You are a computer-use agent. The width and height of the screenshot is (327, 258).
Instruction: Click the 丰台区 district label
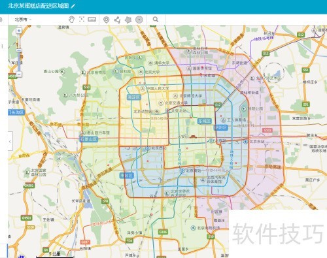click(x=126, y=175)
